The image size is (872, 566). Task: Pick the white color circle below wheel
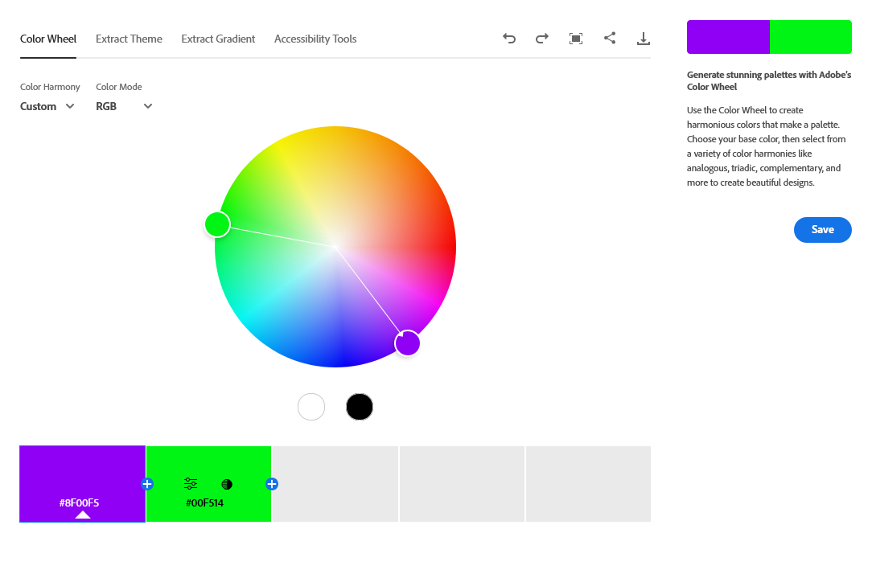click(311, 407)
